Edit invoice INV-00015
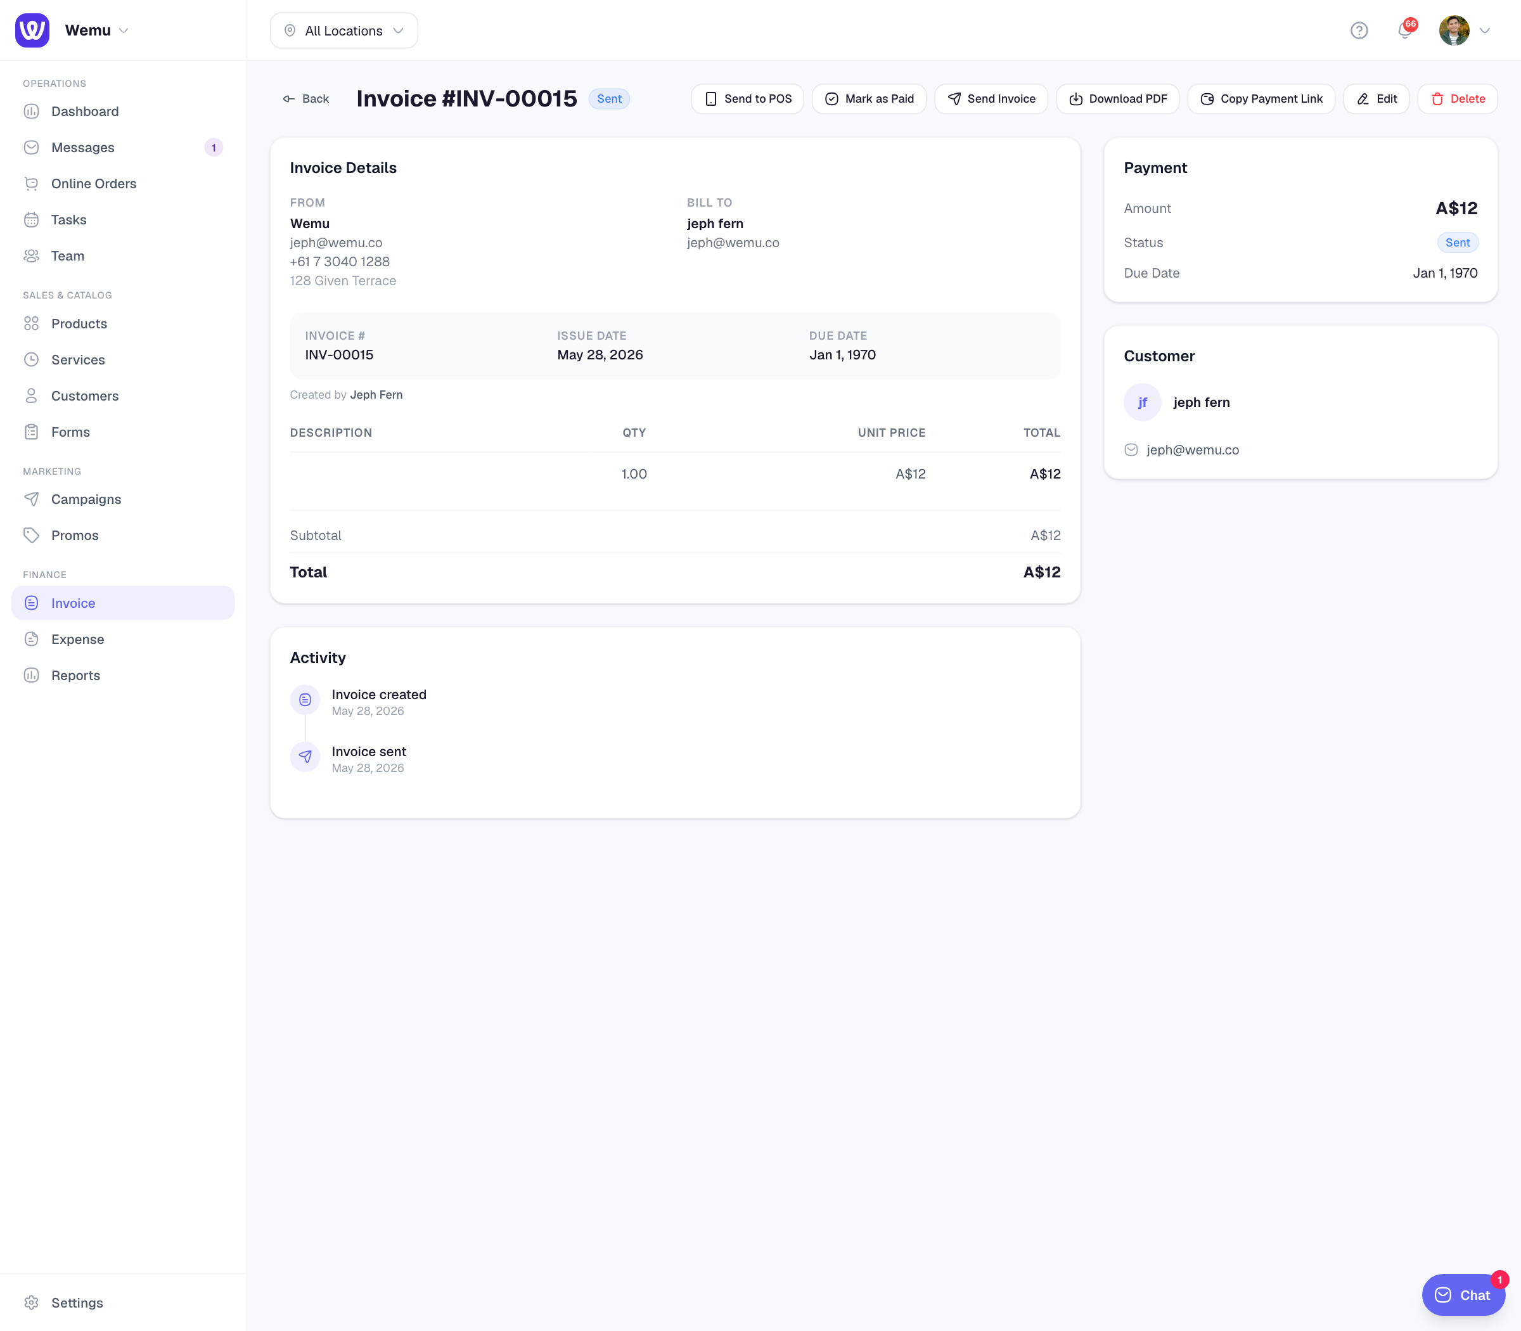1521x1331 pixels. pos(1376,99)
